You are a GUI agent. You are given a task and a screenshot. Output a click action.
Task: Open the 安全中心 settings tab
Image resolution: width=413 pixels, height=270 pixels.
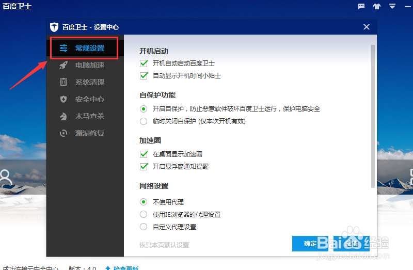coord(85,99)
